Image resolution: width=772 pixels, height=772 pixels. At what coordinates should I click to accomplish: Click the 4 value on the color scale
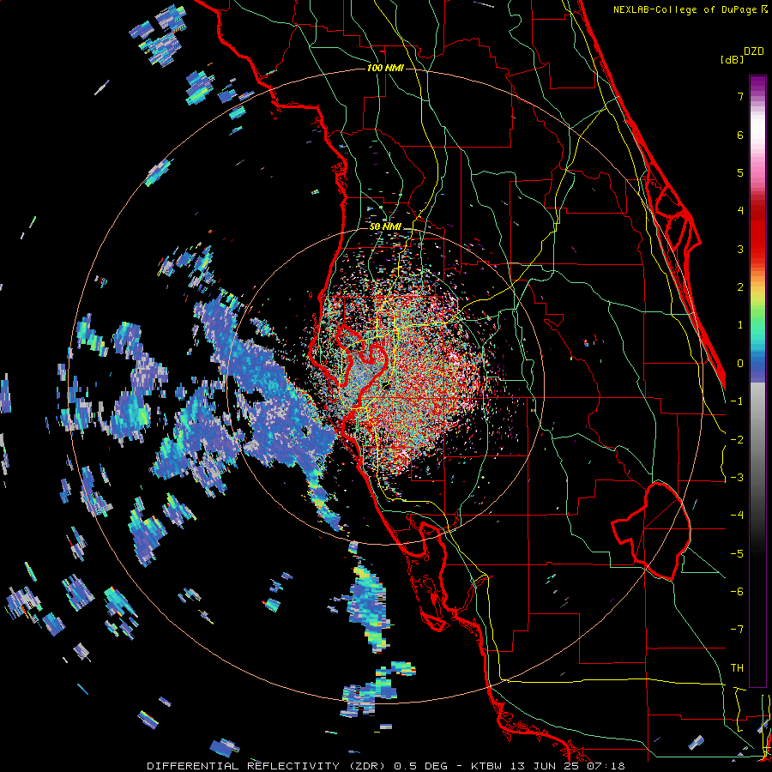[x=740, y=211]
